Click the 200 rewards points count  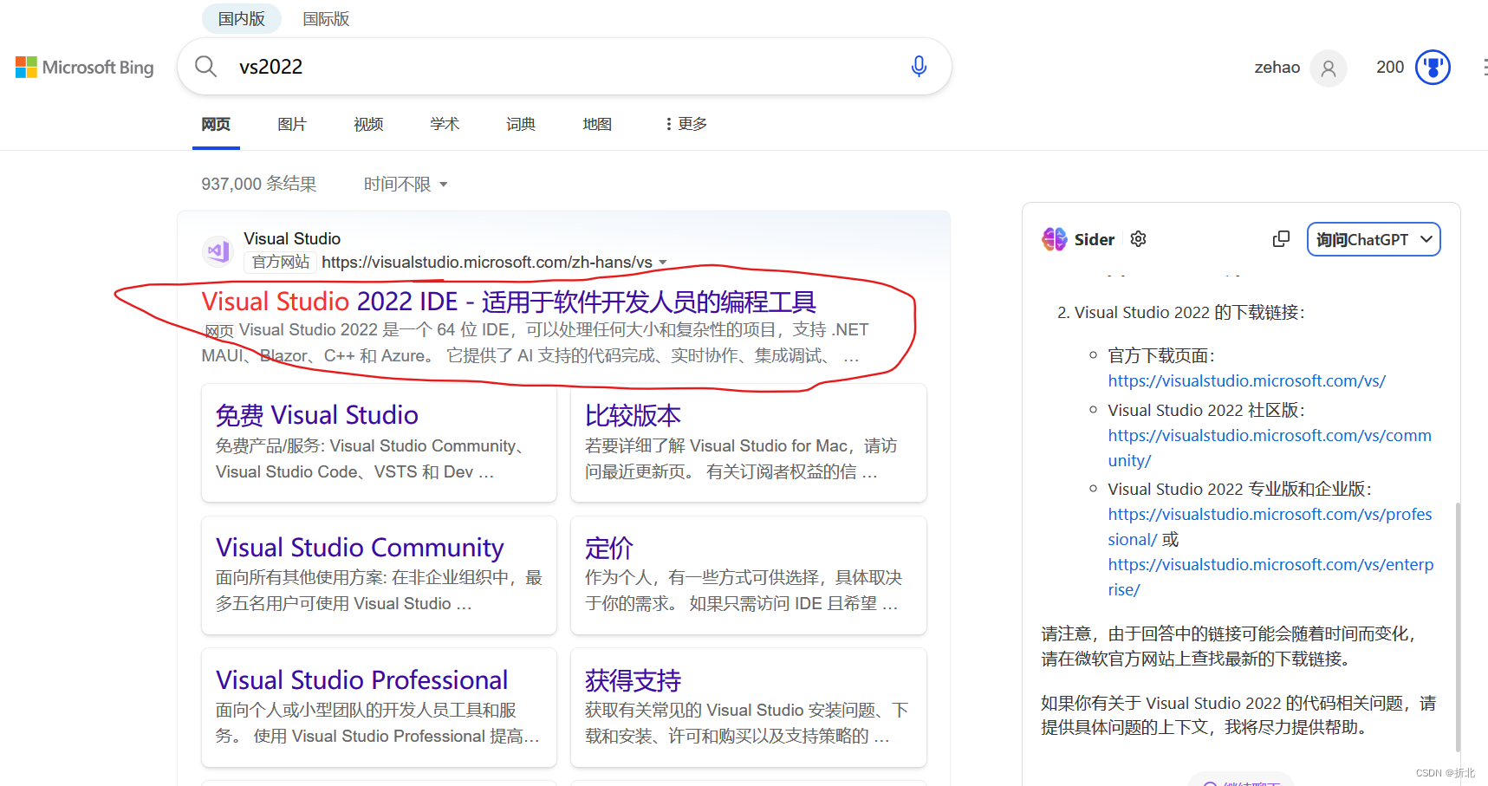click(1390, 68)
